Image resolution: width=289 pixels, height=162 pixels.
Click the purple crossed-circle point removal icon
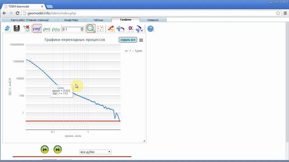pyautogui.click(x=131, y=29)
